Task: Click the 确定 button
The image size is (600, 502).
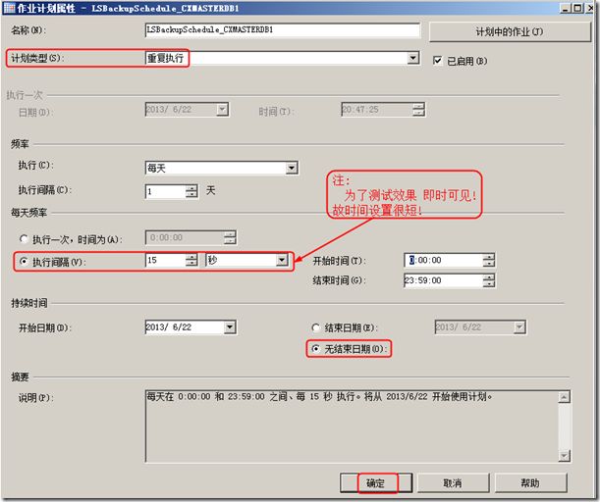Action: 376,483
